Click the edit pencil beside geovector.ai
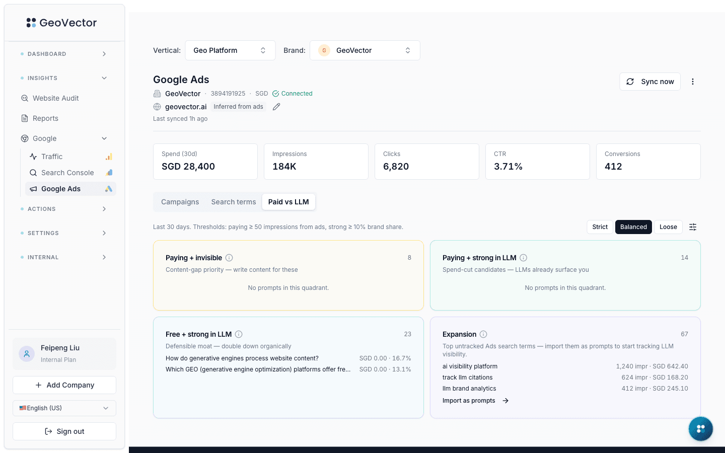725x453 pixels. [276, 106]
